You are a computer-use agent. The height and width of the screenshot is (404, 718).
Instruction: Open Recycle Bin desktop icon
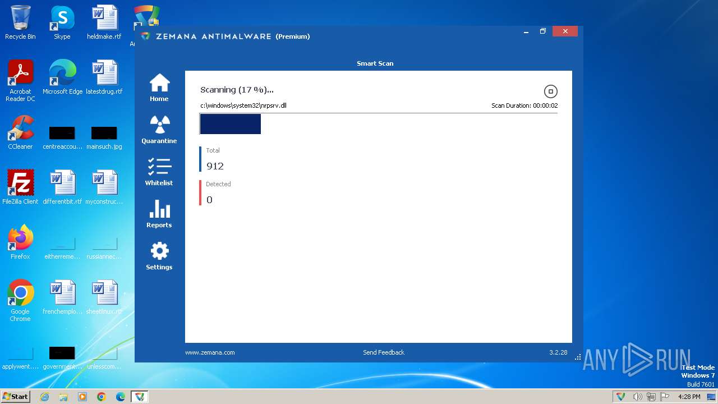20,22
